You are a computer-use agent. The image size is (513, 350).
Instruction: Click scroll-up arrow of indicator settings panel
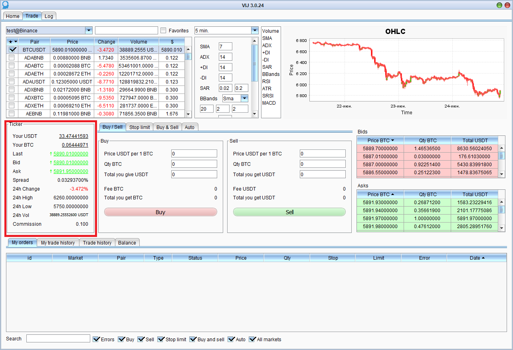pyautogui.click(x=255, y=40)
